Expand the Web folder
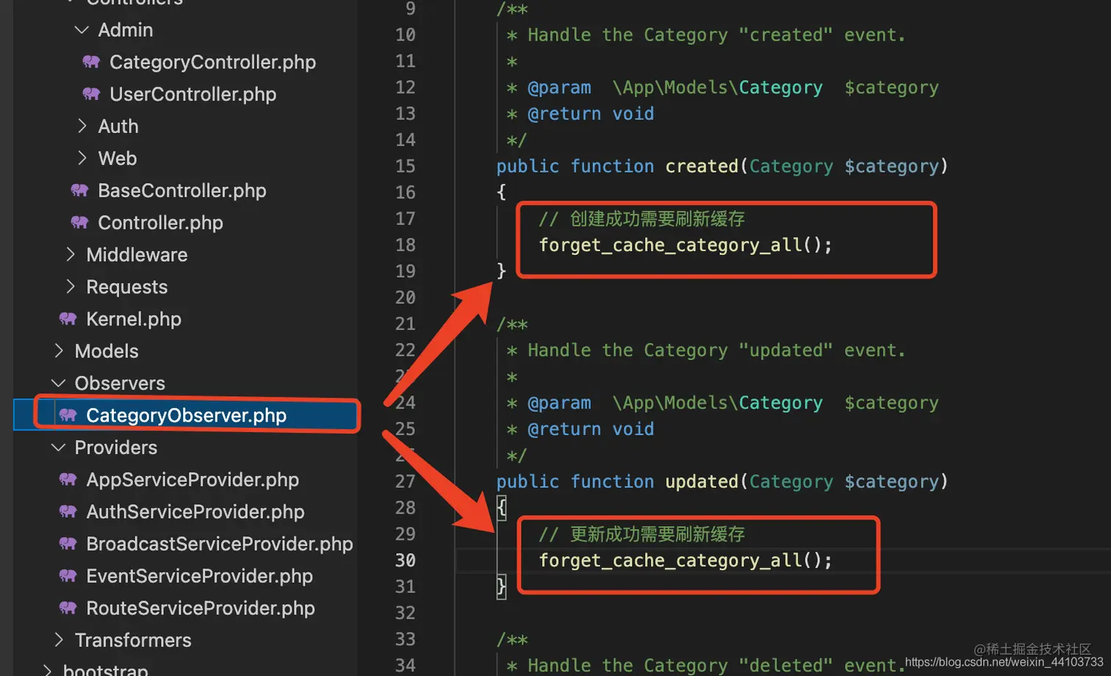Viewport: 1111px width, 676px height. tap(82, 158)
